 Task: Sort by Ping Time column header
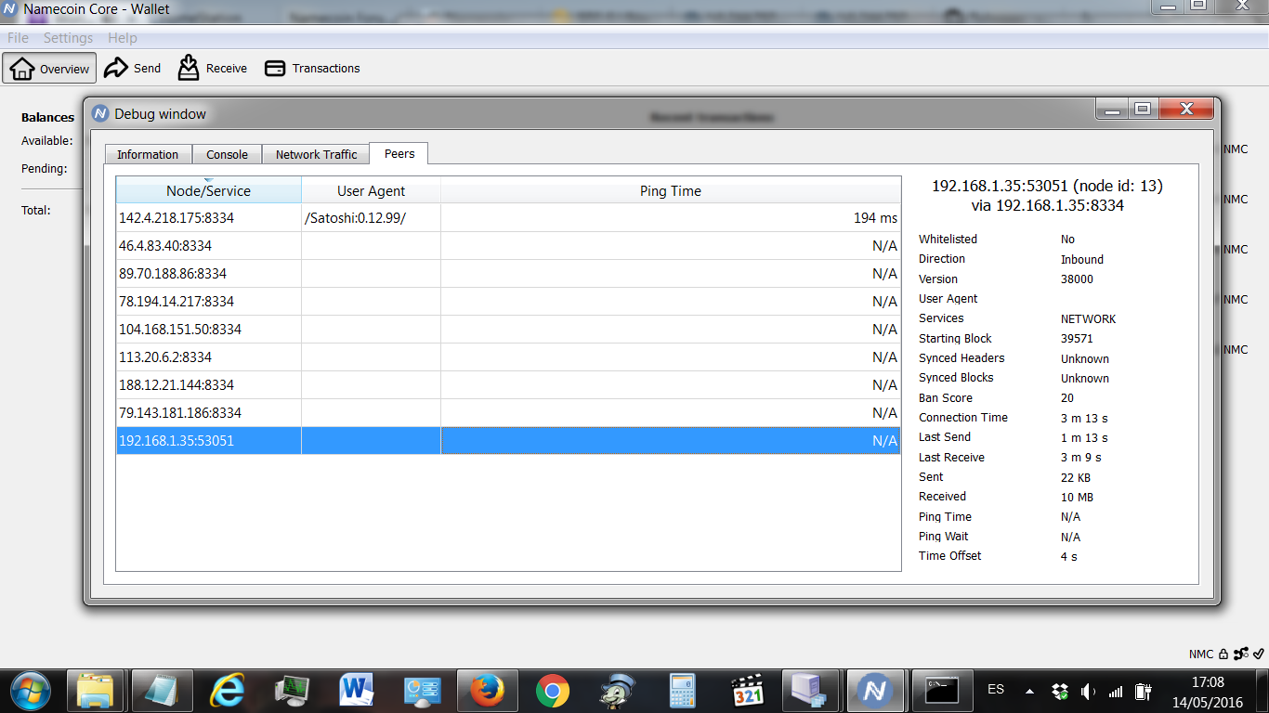tap(671, 190)
